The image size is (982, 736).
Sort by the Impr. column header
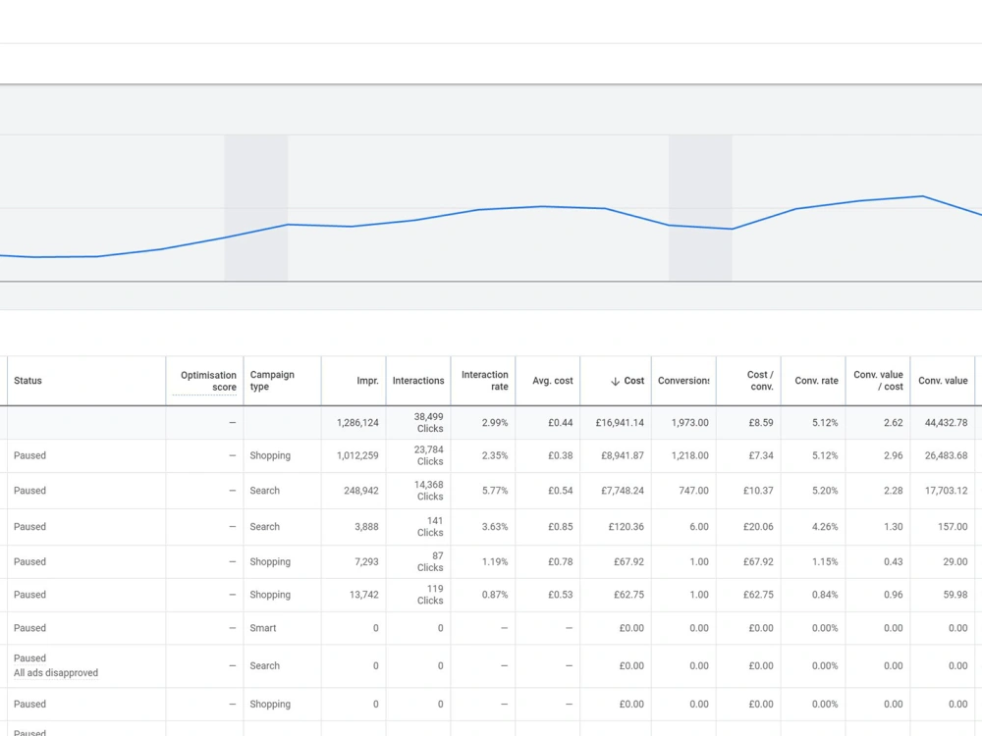tap(367, 381)
